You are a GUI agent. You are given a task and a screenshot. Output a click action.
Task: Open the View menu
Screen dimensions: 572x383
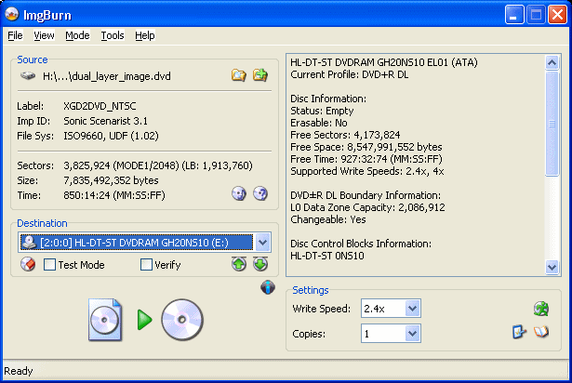coord(44,35)
